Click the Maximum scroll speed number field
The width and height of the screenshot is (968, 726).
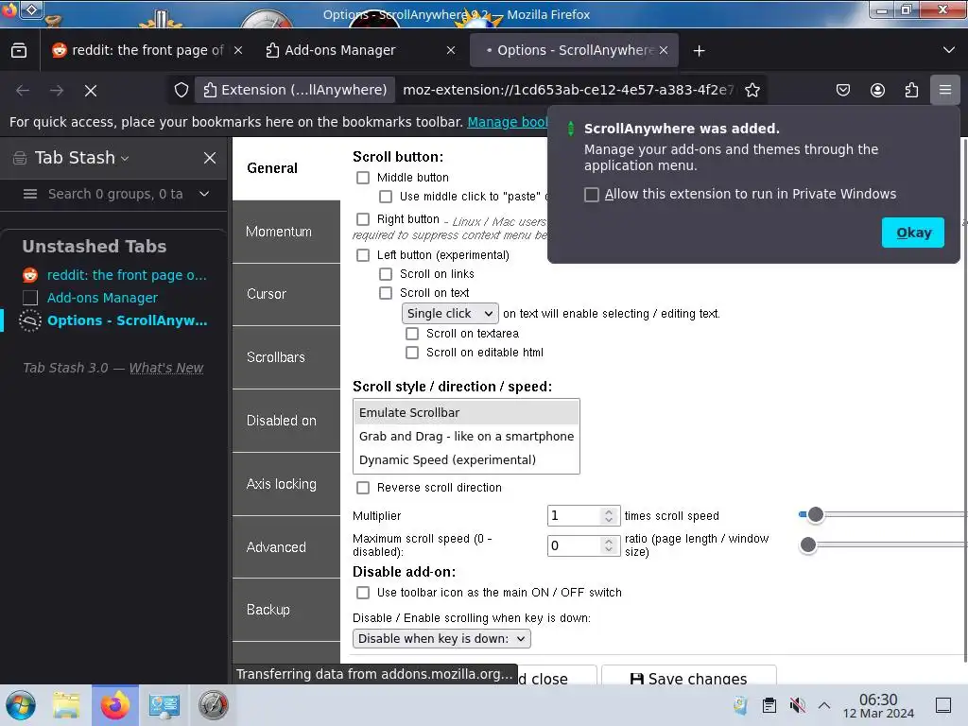[x=583, y=545]
